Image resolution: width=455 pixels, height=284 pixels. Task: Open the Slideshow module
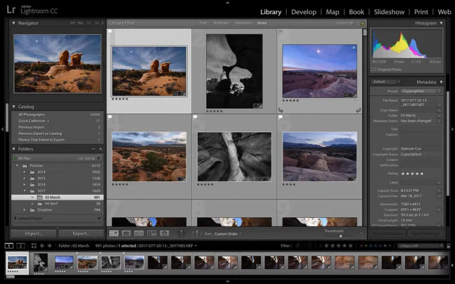(389, 12)
